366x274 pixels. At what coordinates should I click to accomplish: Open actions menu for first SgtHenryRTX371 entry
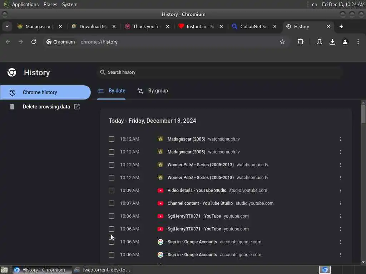pos(341,216)
